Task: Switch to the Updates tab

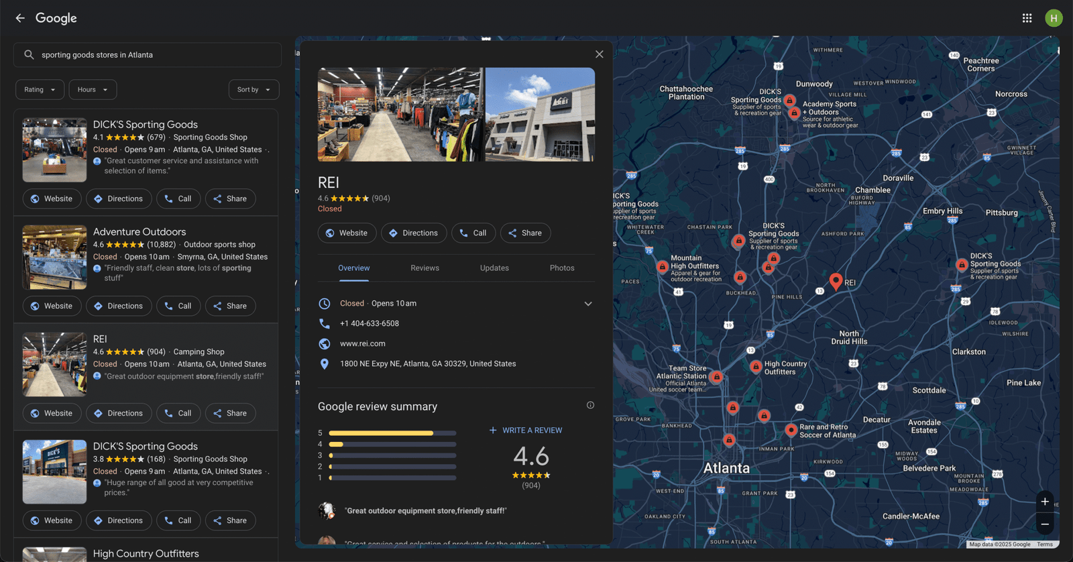Action: pyautogui.click(x=494, y=268)
